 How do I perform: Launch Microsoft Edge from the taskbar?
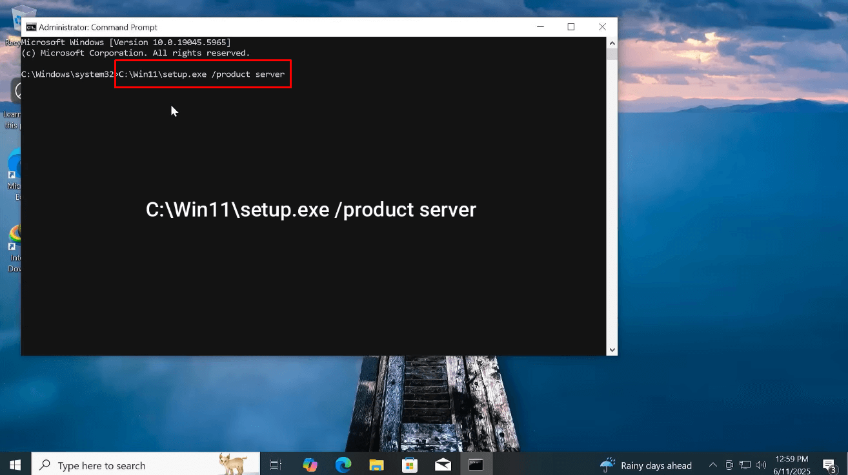point(343,465)
